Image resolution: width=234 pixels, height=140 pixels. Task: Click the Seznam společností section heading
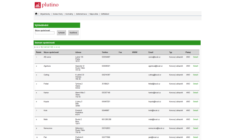pos(45,43)
